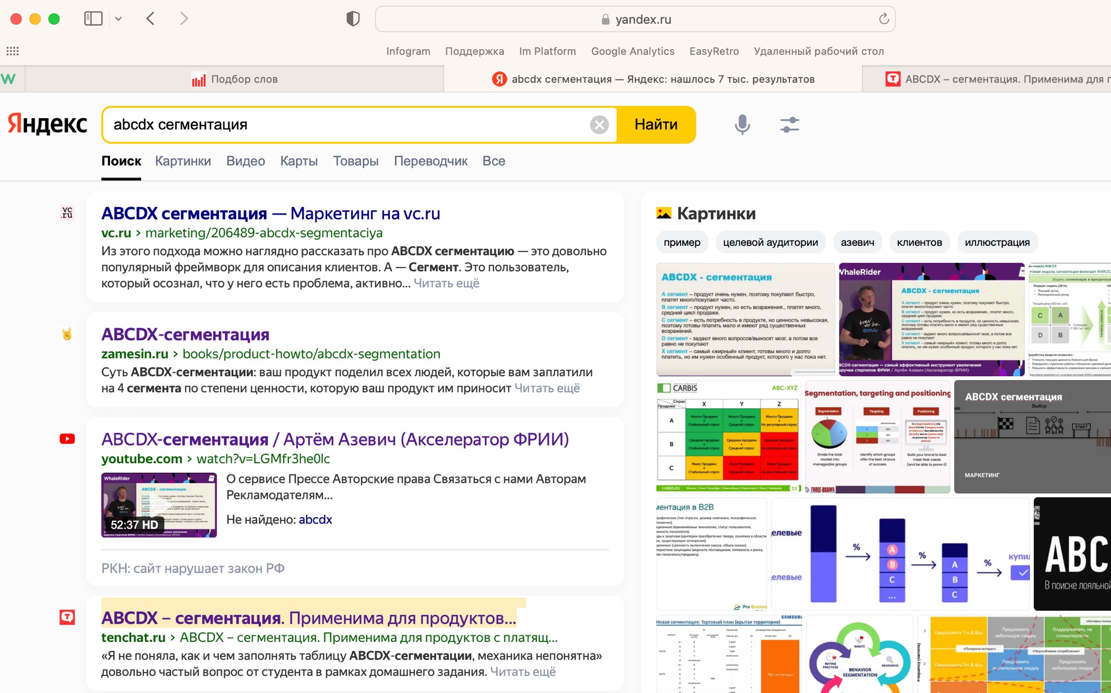Open the Артём Азевич YouTube result title
This screenshot has height=693, width=1111.
(335, 439)
